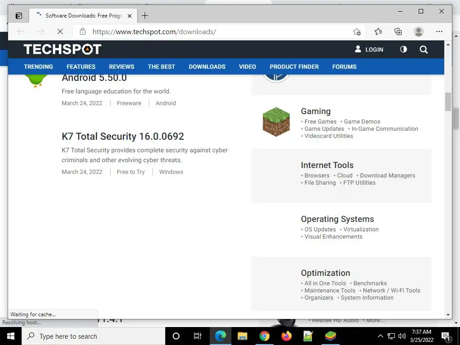Open the Browsers subcategory

[317, 176]
